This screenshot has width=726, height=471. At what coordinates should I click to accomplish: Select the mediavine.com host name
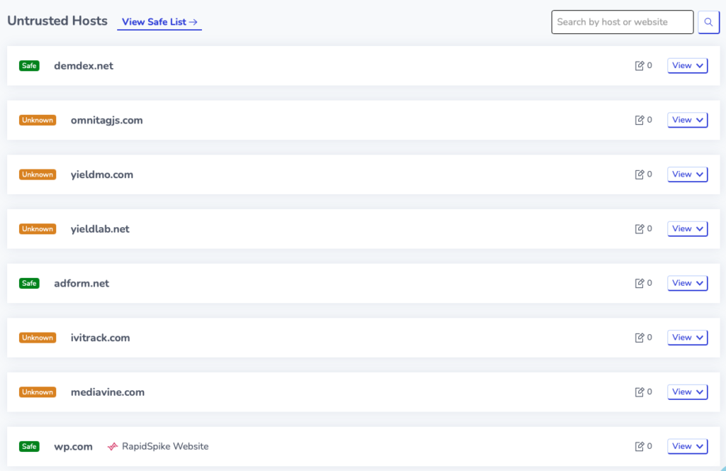pos(108,392)
